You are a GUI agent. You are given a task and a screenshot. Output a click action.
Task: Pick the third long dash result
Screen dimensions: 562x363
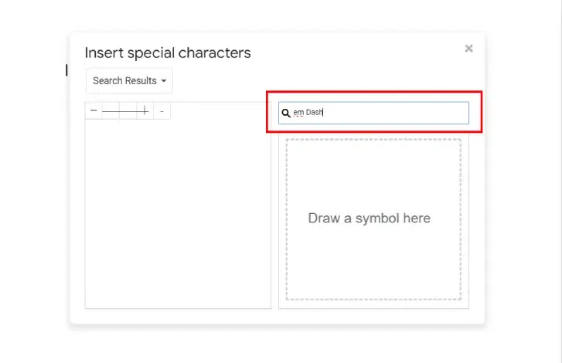click(128, 111)
